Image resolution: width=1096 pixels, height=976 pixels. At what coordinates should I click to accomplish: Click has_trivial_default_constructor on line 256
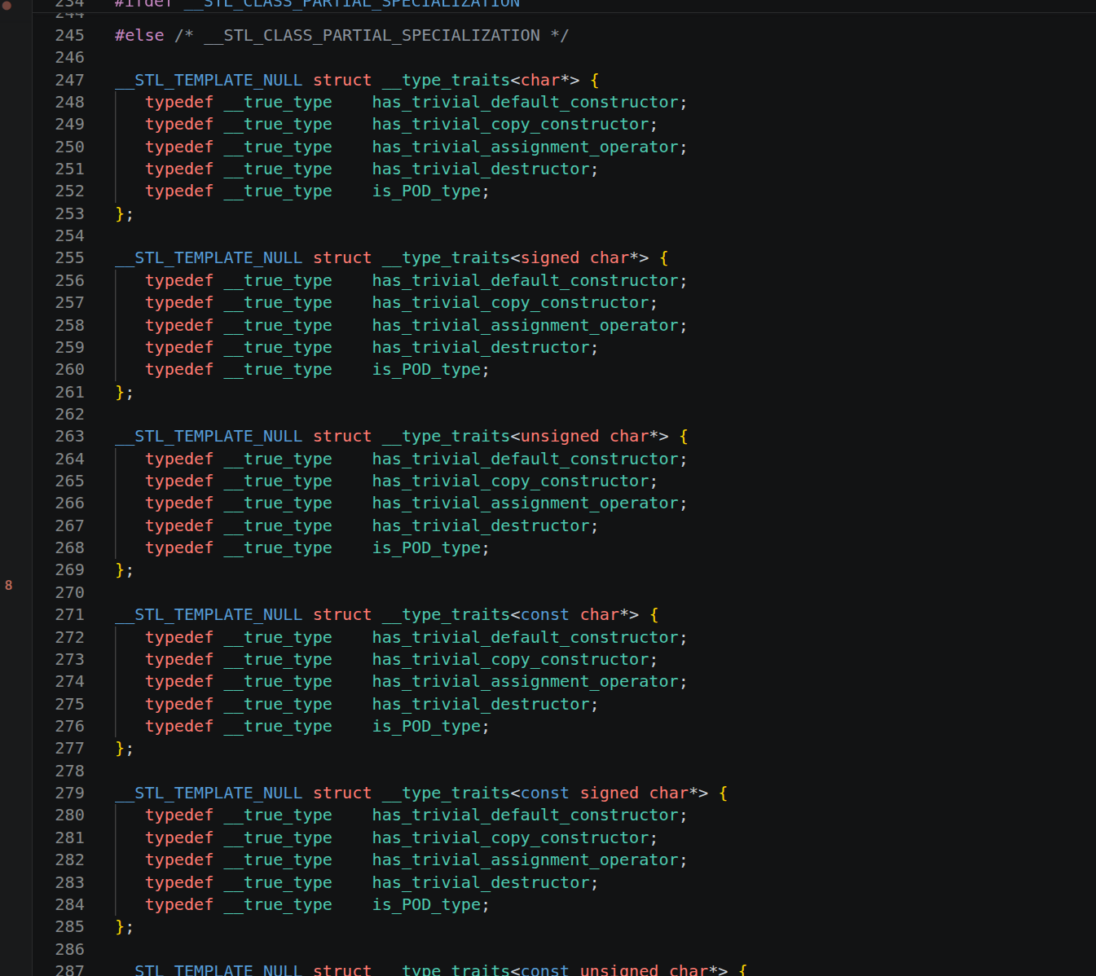pyautogui.click(x=526, y=281)
